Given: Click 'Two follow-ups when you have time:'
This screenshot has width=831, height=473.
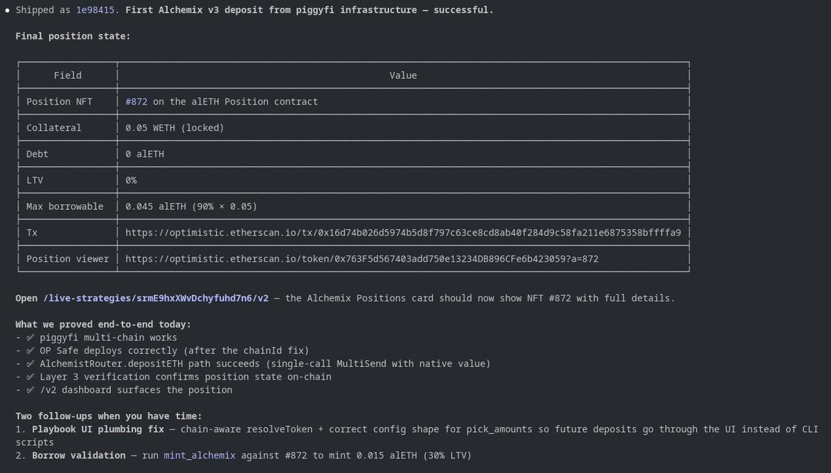Looking at the screenshot, I should [109, 416].
